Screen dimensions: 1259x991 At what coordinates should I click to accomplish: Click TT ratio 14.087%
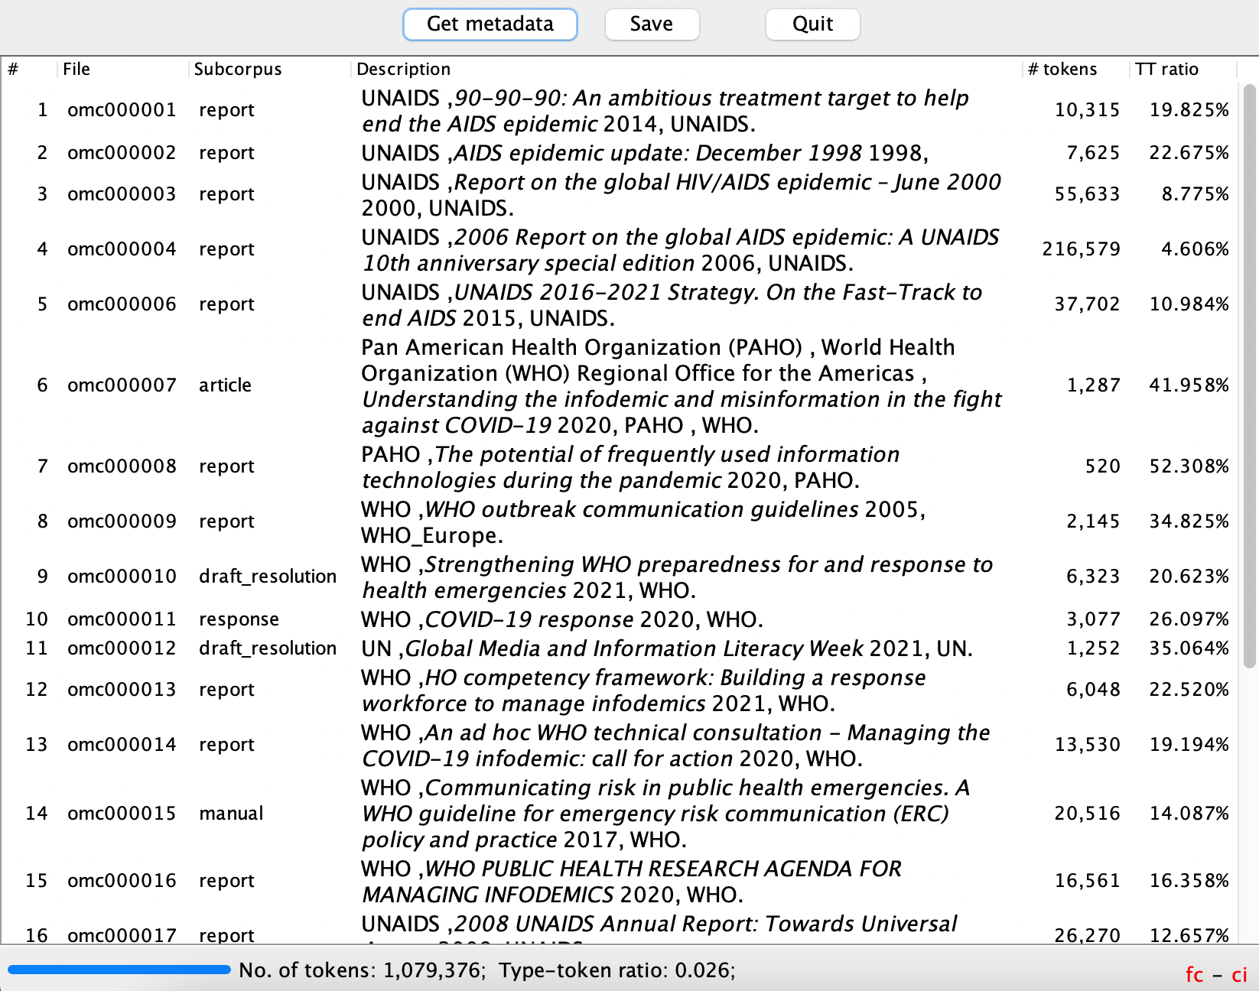coord(1189,814)
